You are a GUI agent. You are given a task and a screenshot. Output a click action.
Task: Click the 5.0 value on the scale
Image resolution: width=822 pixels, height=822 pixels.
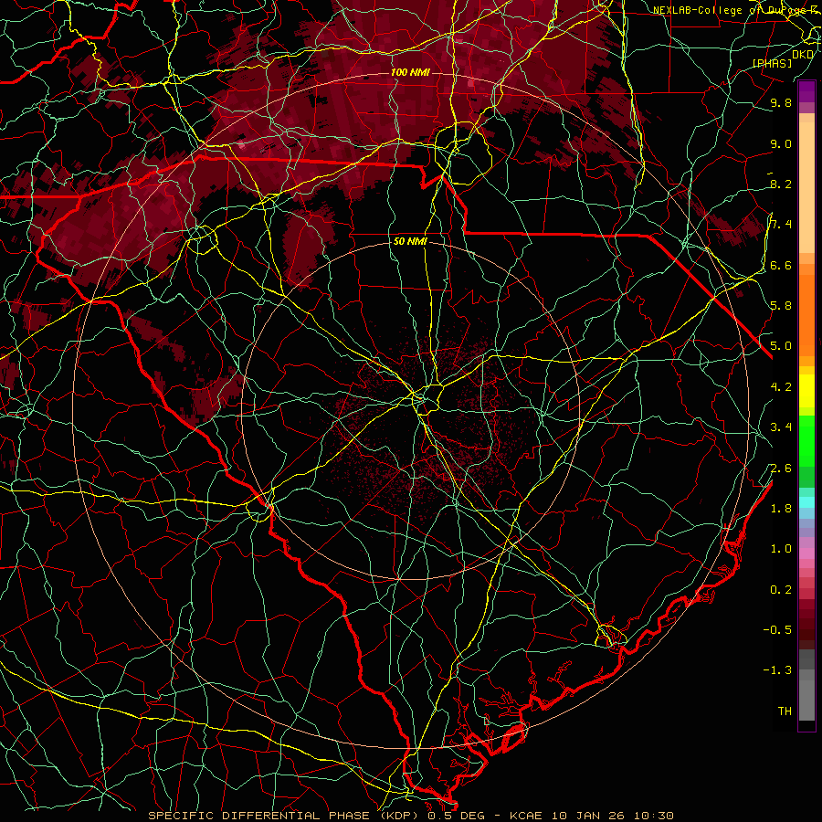click(781, 346)
